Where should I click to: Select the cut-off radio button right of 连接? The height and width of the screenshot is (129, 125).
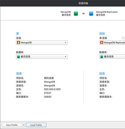coord(123,38)
